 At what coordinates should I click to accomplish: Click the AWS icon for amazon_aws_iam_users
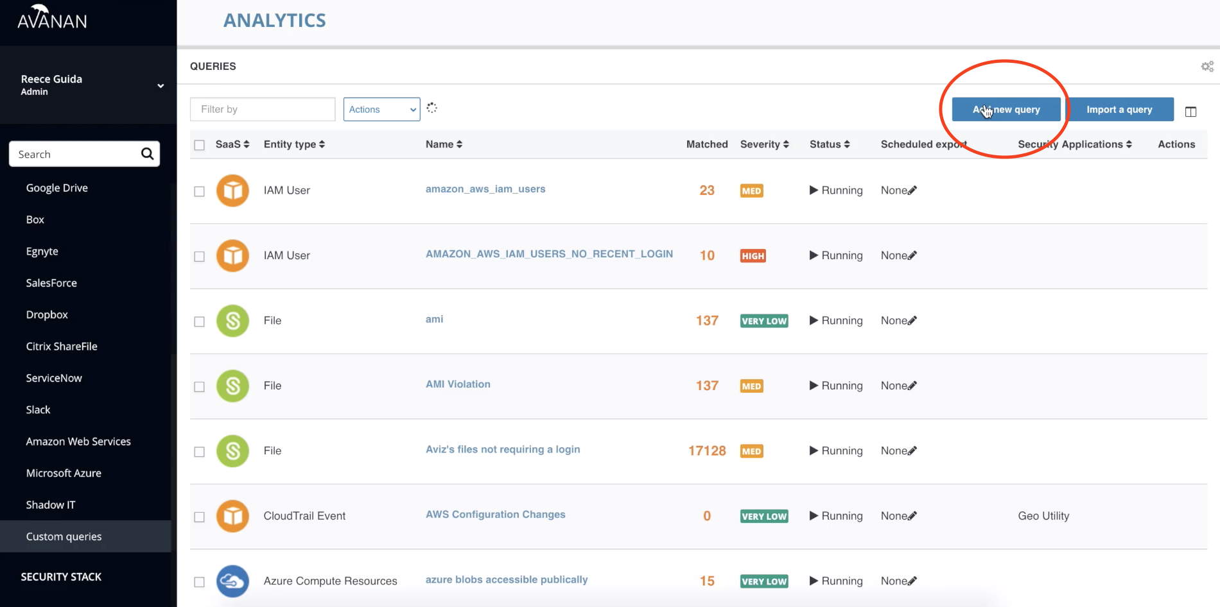coord(232,191)
